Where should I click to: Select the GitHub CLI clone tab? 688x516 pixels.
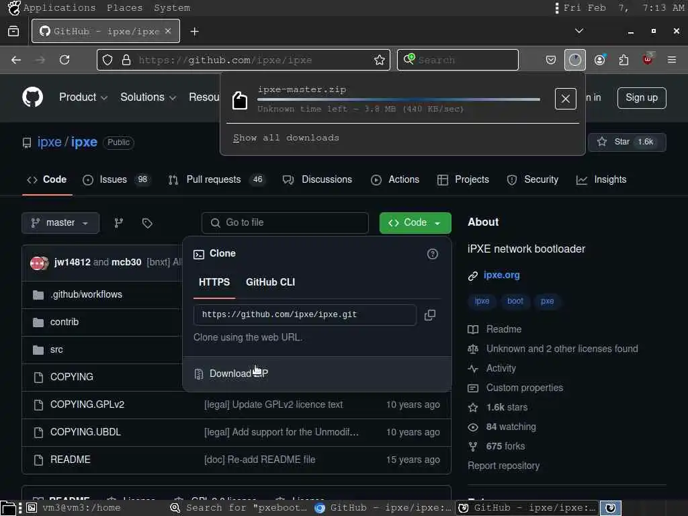(270, 282)
